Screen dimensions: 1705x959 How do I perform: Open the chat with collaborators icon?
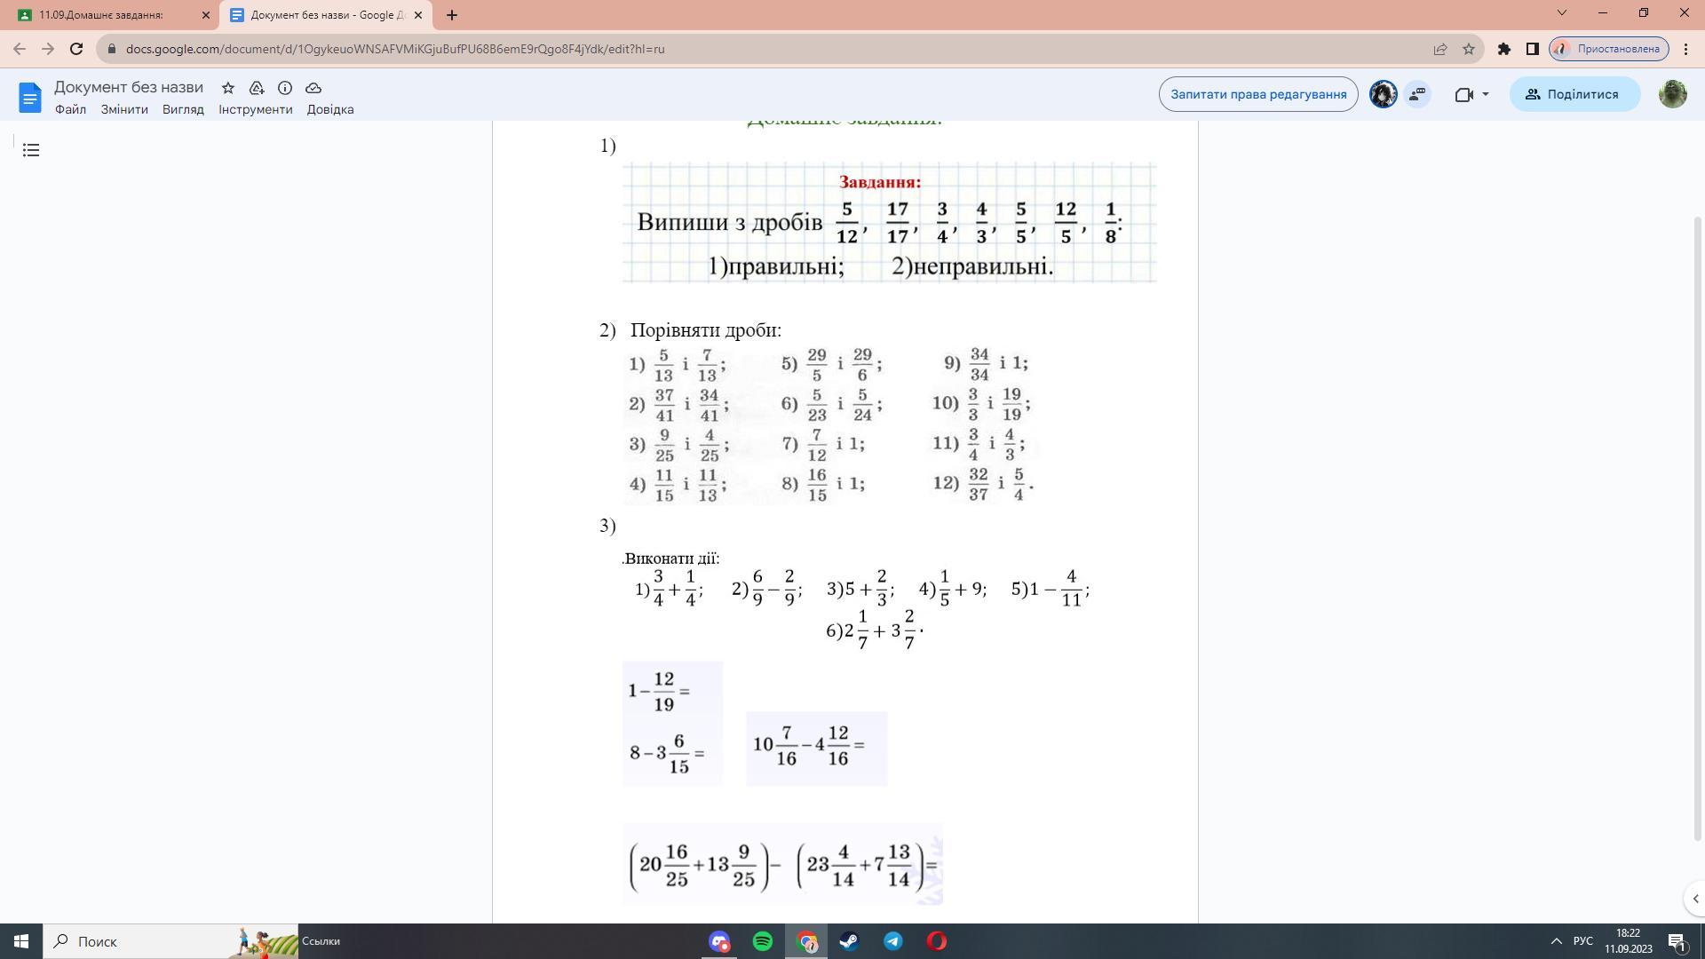click(x=1417, y=94)
